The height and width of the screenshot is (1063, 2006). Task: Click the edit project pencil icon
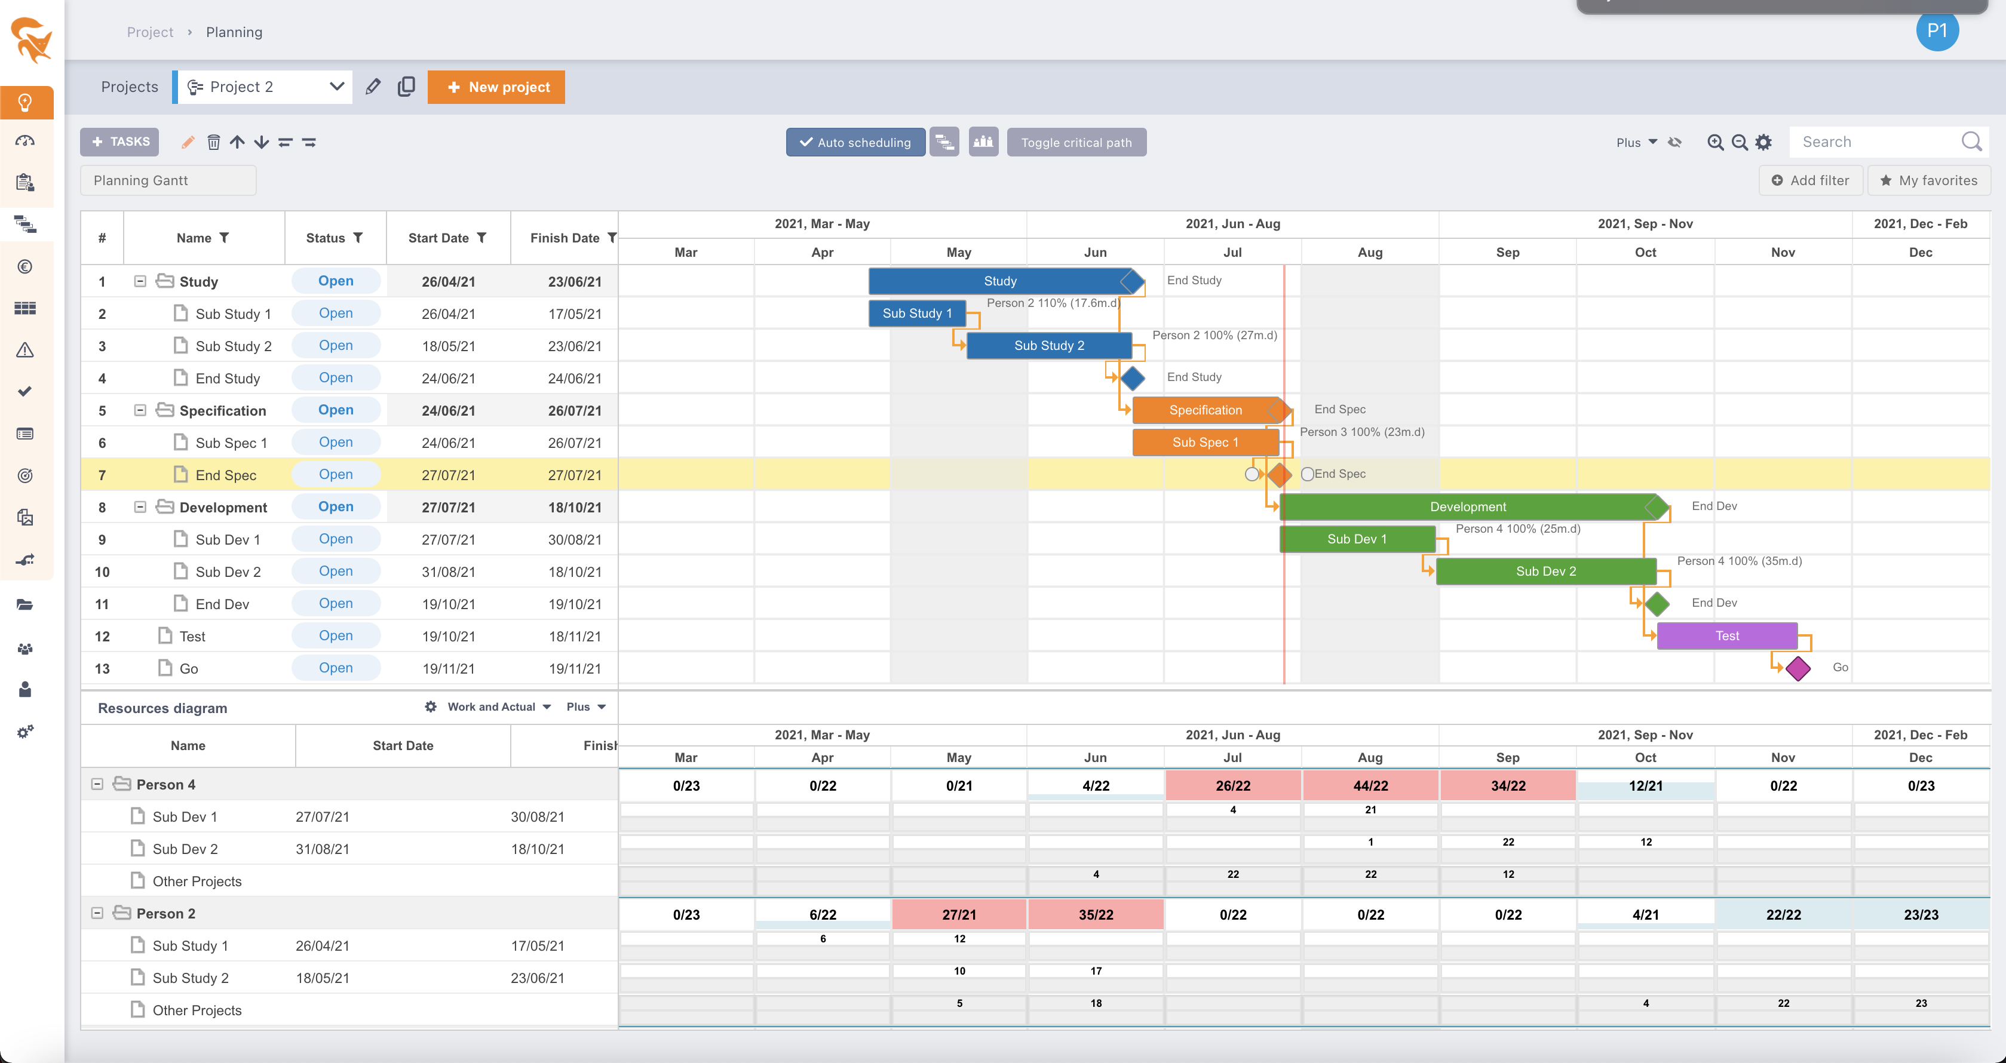(x=373, y=87)
